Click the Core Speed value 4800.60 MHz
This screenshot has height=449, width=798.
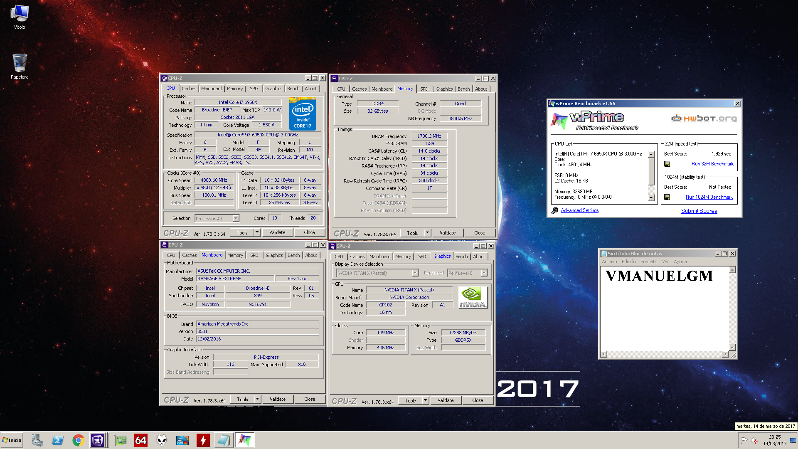click(x=214, y=180)
